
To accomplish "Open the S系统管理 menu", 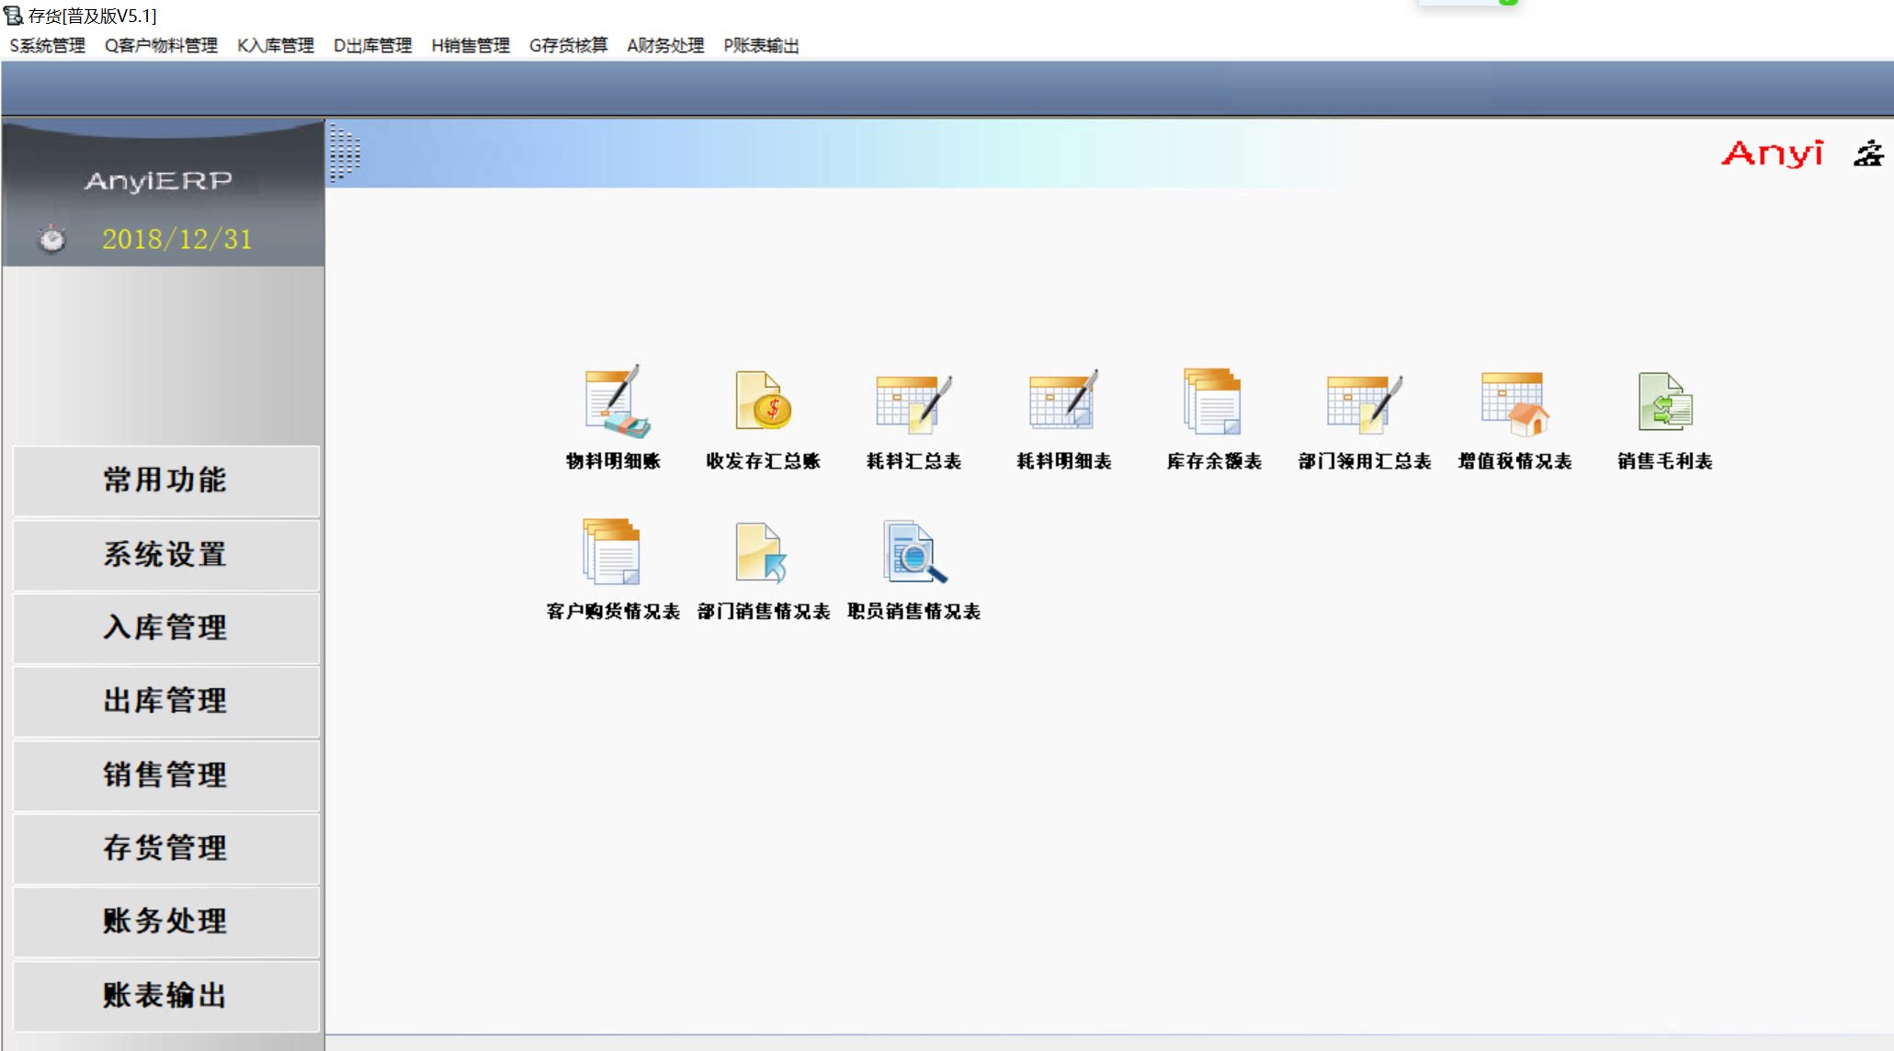I will click(x=47, y=45).
